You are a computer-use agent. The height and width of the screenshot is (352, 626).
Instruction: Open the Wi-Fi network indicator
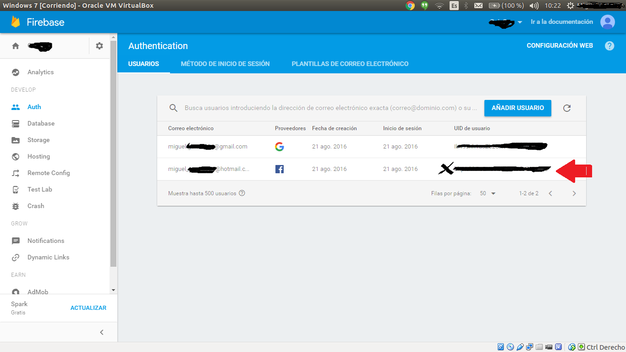[x=439, y=5]
